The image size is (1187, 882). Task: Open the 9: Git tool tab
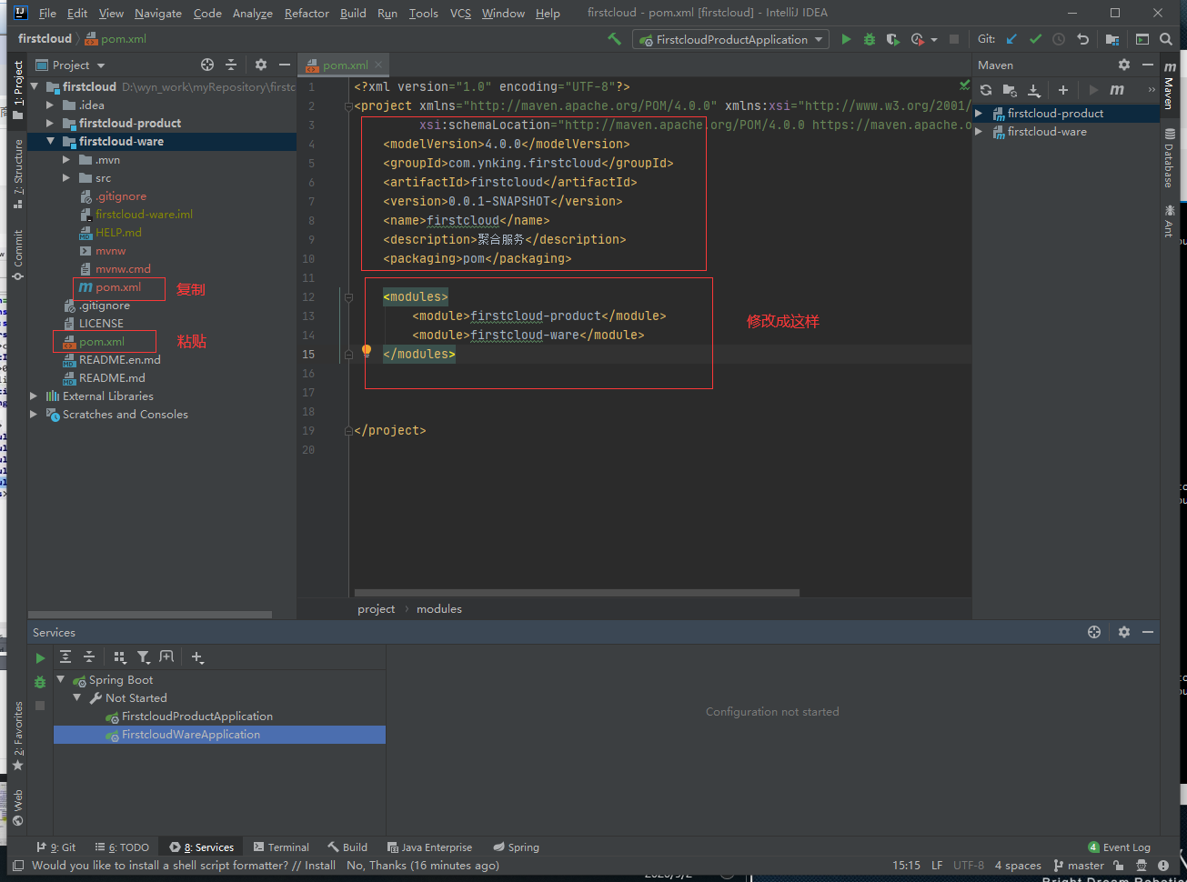point(55,847)
